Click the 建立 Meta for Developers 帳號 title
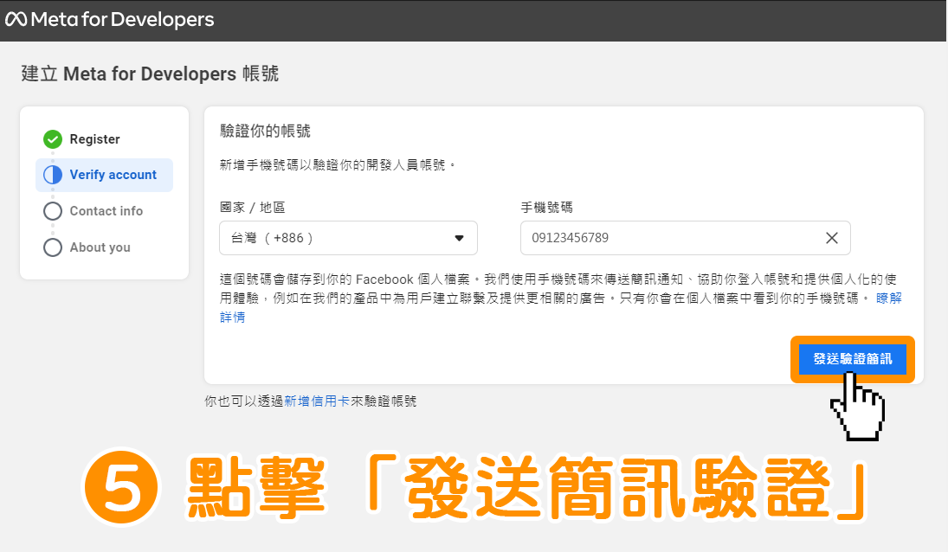Viewport: 948px width, 552px height. 150,74
